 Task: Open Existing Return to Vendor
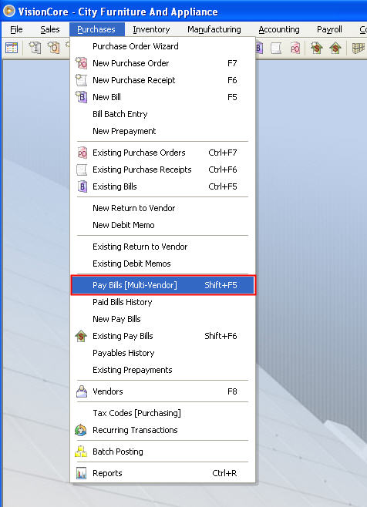pos(163,247)
